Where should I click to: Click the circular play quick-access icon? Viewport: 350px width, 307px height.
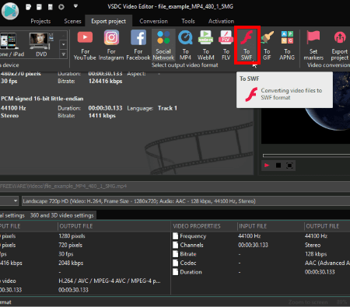tap(61, 7)
